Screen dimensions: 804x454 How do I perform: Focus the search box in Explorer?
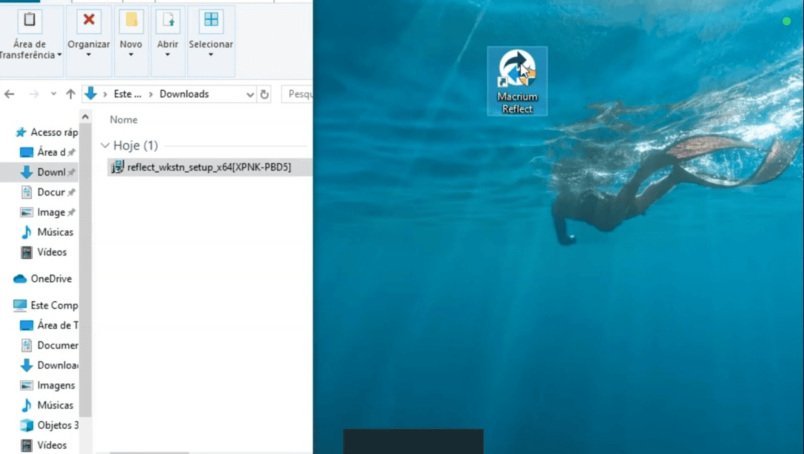point(297,94)
